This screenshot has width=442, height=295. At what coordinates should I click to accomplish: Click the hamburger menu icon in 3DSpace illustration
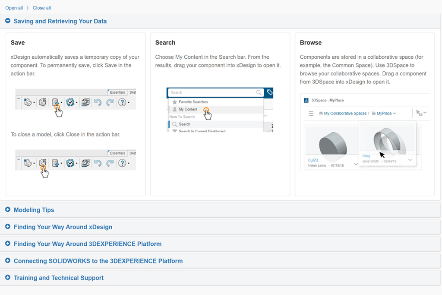(311, 113)
